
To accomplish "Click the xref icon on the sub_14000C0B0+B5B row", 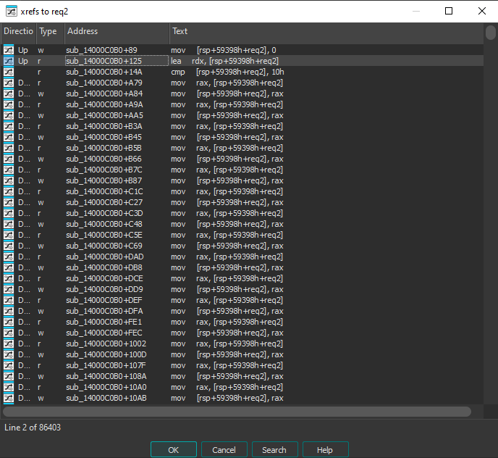I will point(9,148).
